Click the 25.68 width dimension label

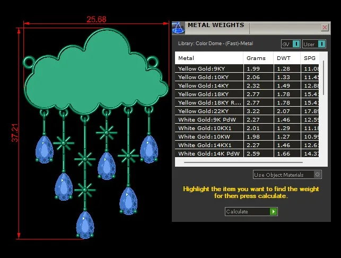[x=97, y=20]
